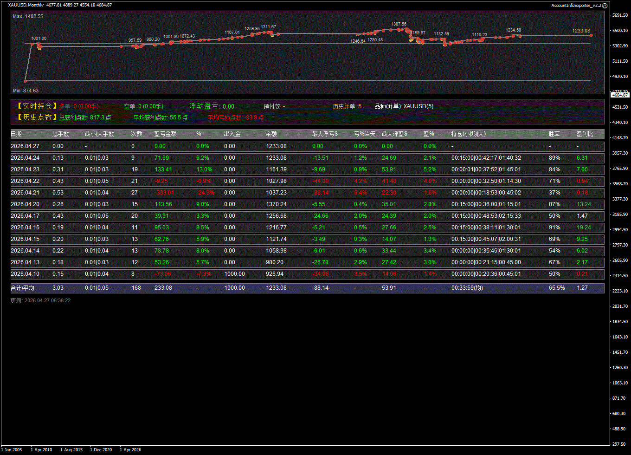Click the first red dot on the equity curve

point(26,81)
